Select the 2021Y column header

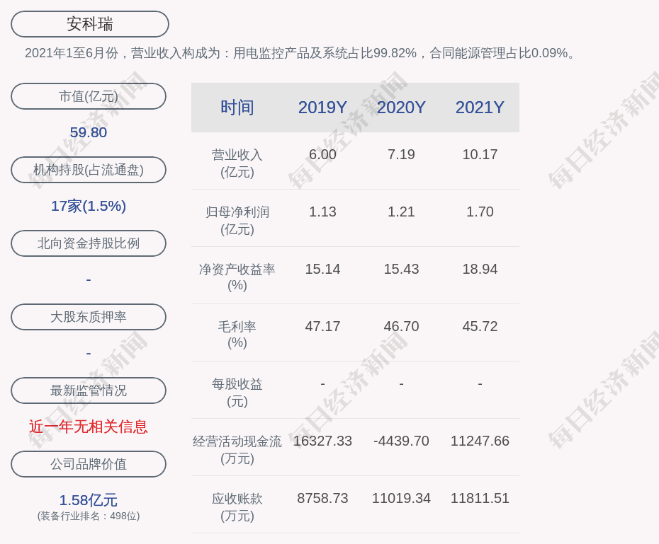[480, 108]
